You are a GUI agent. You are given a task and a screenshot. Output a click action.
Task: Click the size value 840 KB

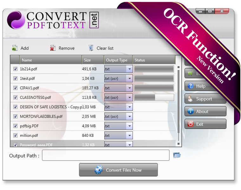pyautogui.click(x=88, y=136)
